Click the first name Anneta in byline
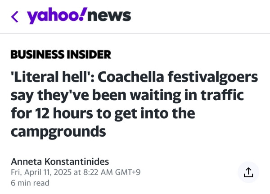This screenshot has height=194, width=270. pos(26,162)
